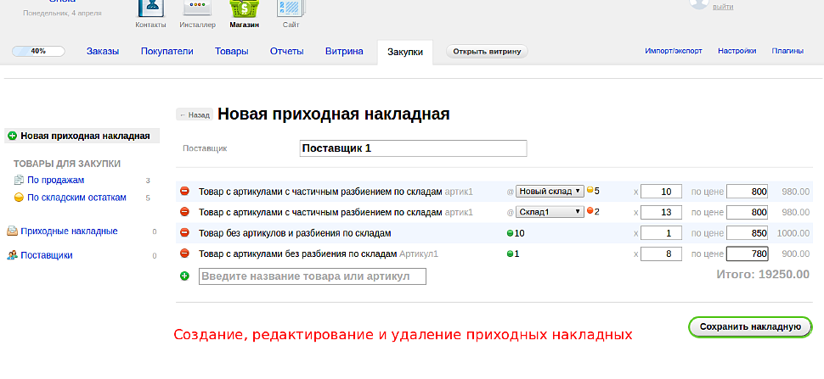
Task: Switch to the Витрина tab
Action: coord(344,52)
